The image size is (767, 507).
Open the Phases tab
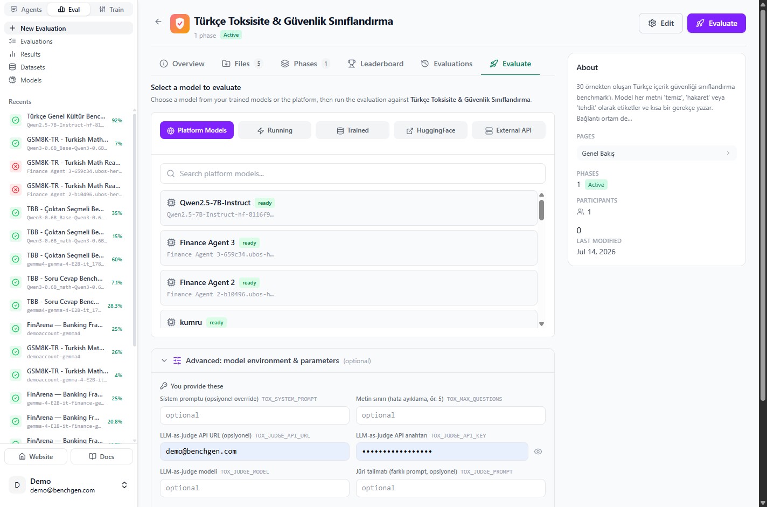(305, 64)
